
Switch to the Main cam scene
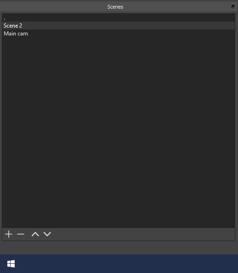118,33
